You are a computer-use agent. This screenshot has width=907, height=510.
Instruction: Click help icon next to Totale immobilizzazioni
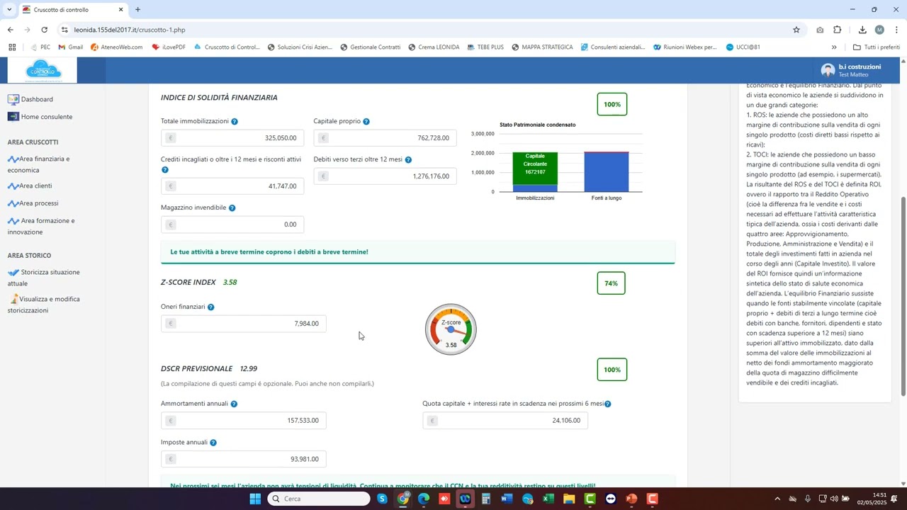point(235,122)
